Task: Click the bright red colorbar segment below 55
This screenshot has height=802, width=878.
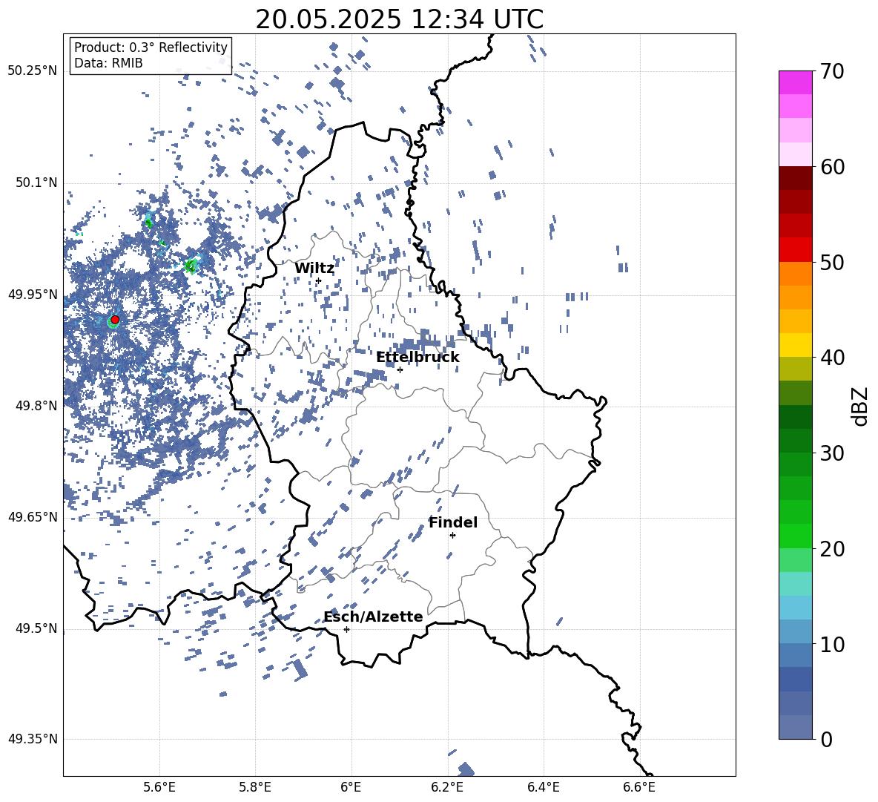Action: [795, 250]
